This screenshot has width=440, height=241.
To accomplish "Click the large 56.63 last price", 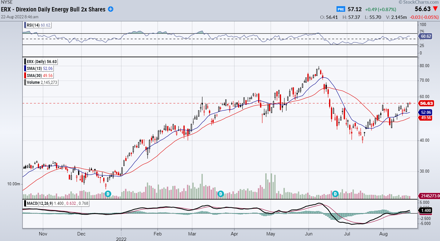I will click(423, 9).
